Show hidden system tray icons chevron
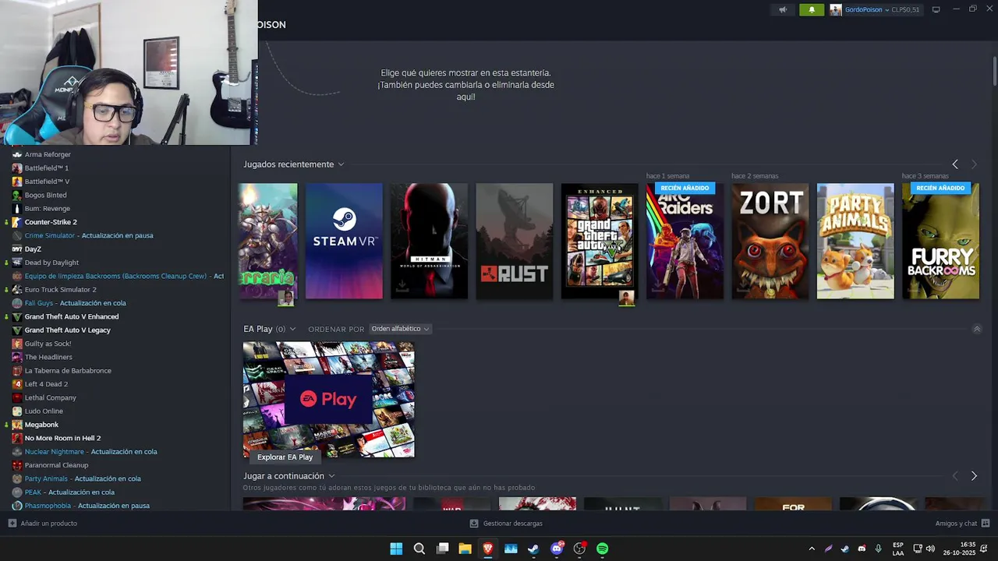998x561 pixels. (x=812, y=549)
